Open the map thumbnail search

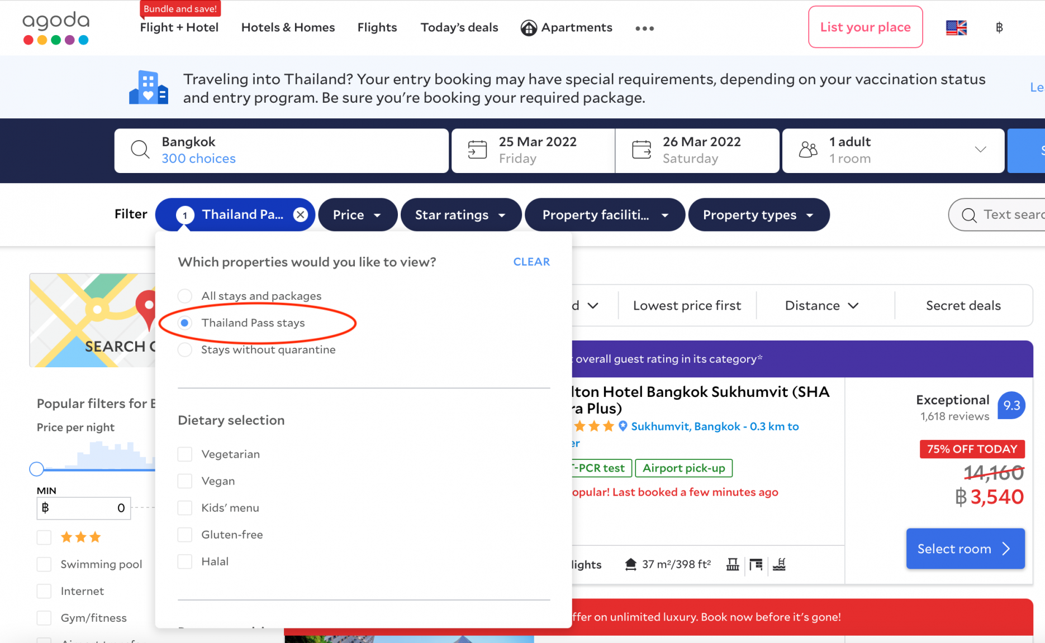coord(92,320)
